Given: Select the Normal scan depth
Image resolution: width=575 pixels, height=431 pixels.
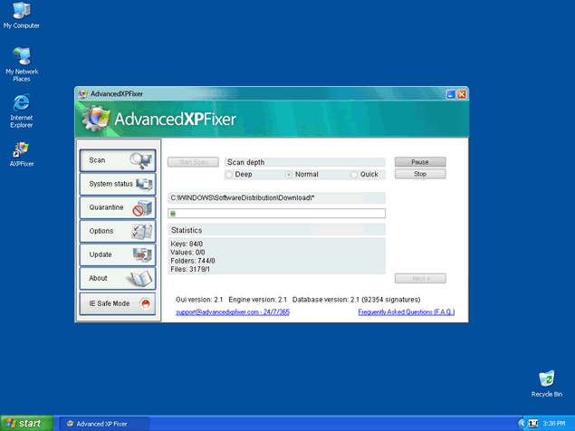Looking at the screenshot, I should click(x=290, y=174).
